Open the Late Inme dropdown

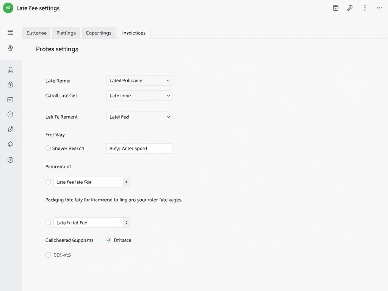point(139,95)
